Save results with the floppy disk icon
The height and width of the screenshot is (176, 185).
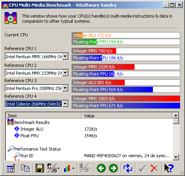click(x=40, y=168)
